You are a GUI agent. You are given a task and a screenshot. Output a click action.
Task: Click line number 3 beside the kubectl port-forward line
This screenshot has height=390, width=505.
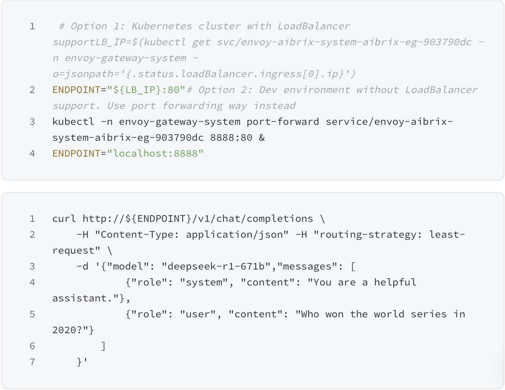[x=33, y=122]
